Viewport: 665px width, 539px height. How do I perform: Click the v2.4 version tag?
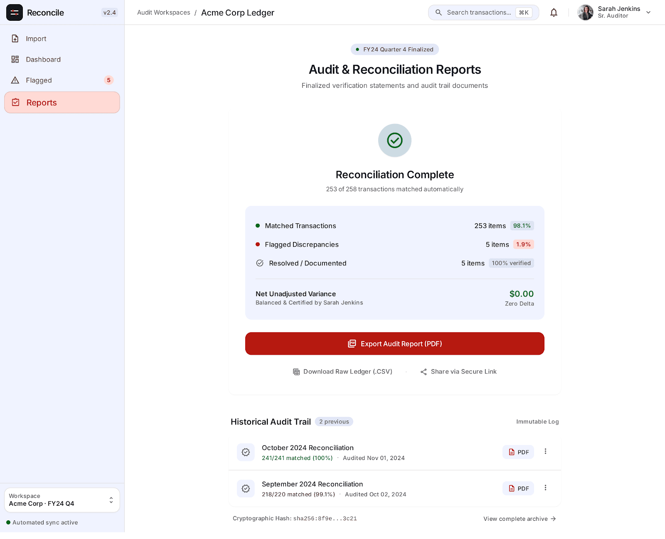click(x=110, y=12)
